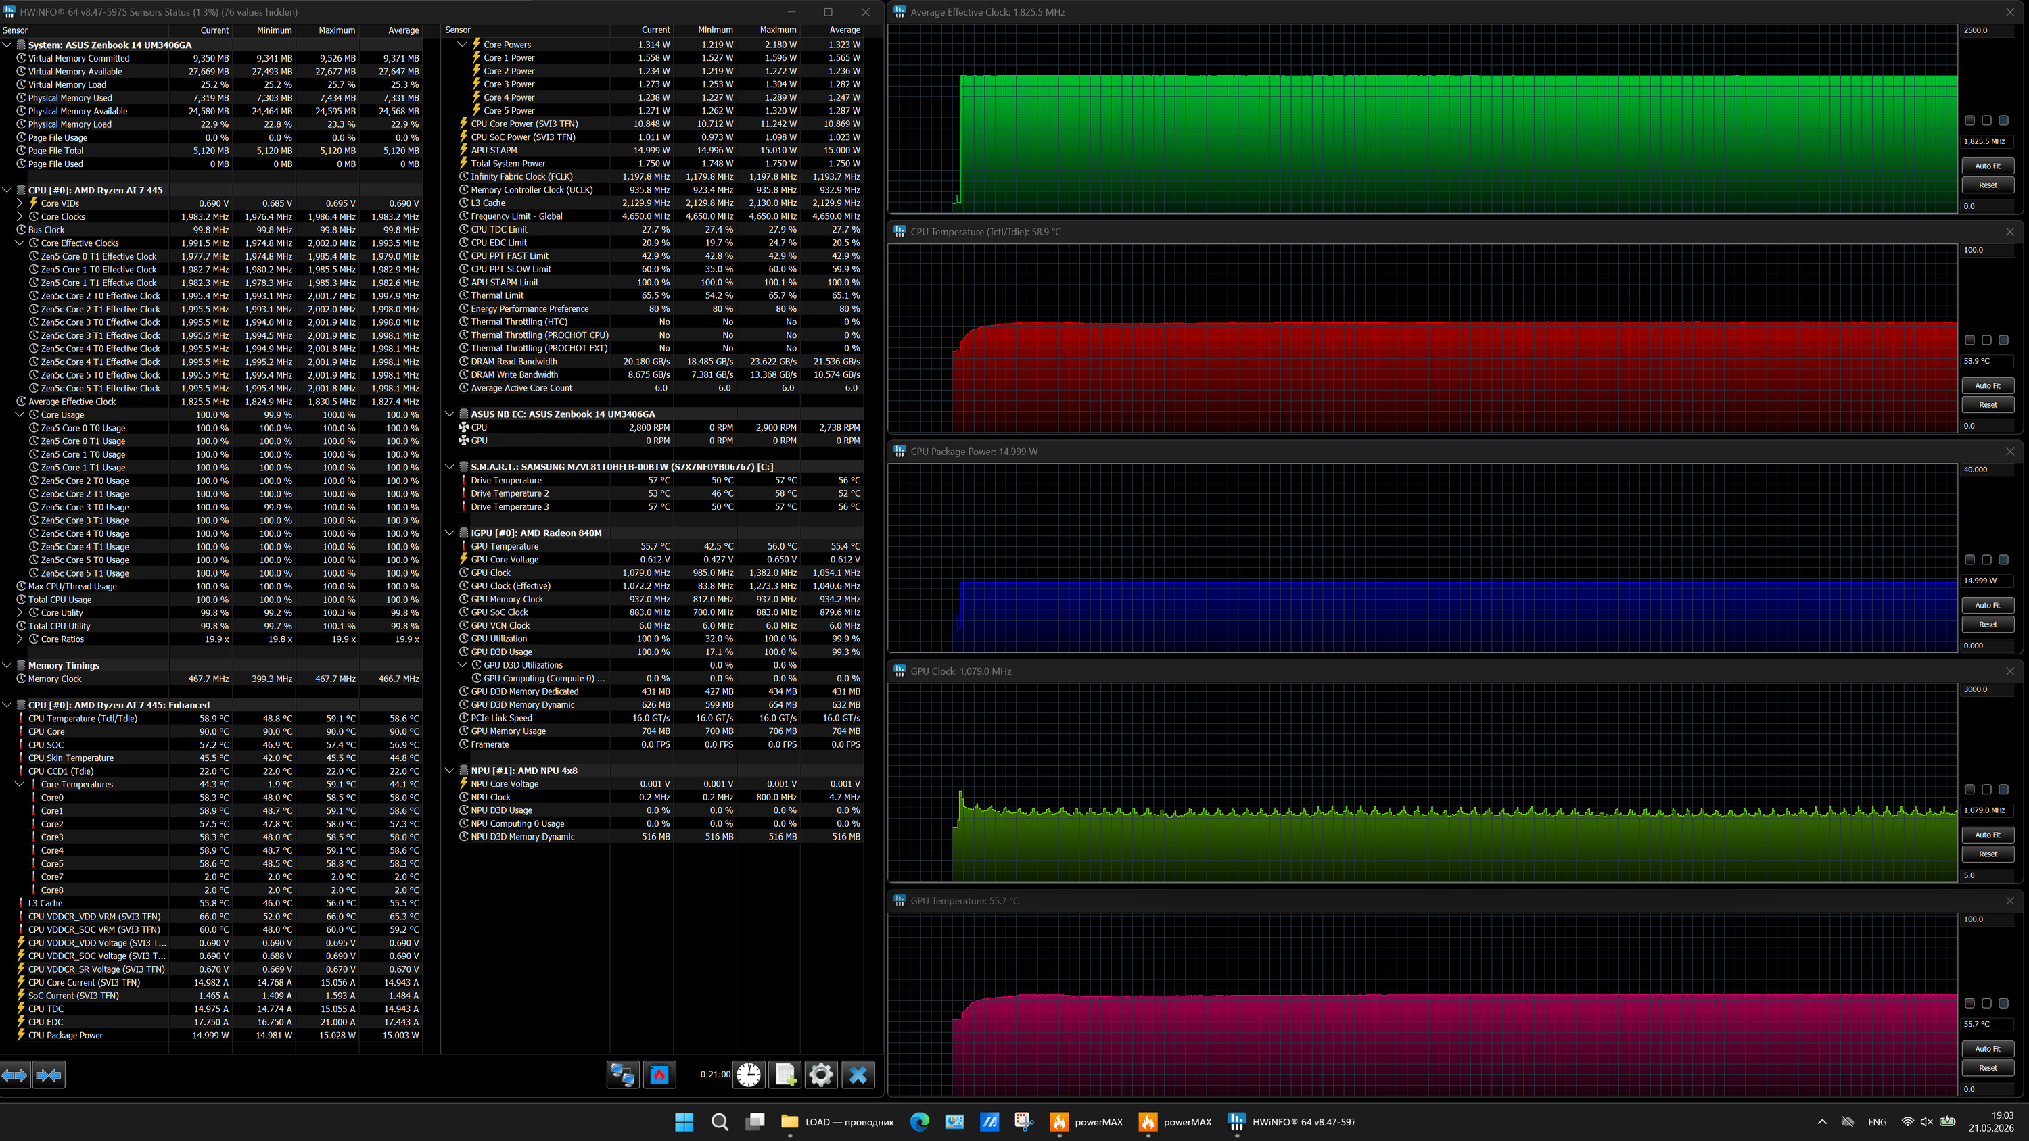Start logging with the document-plus icon

[785, 1075]
